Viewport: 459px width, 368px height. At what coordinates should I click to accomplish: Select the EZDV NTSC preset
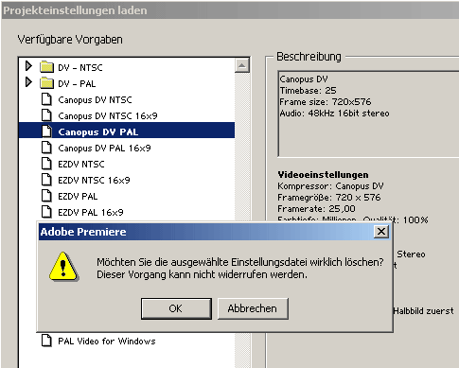click(81, 165)
